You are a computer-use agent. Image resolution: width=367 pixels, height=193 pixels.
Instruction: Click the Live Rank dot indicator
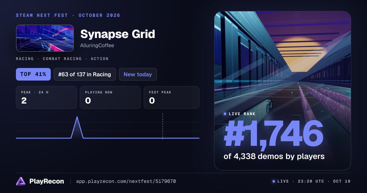pos(225,114)
